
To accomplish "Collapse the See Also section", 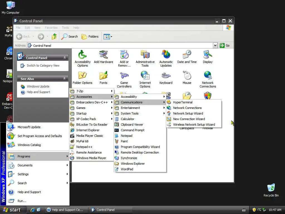I will [64, 79].
